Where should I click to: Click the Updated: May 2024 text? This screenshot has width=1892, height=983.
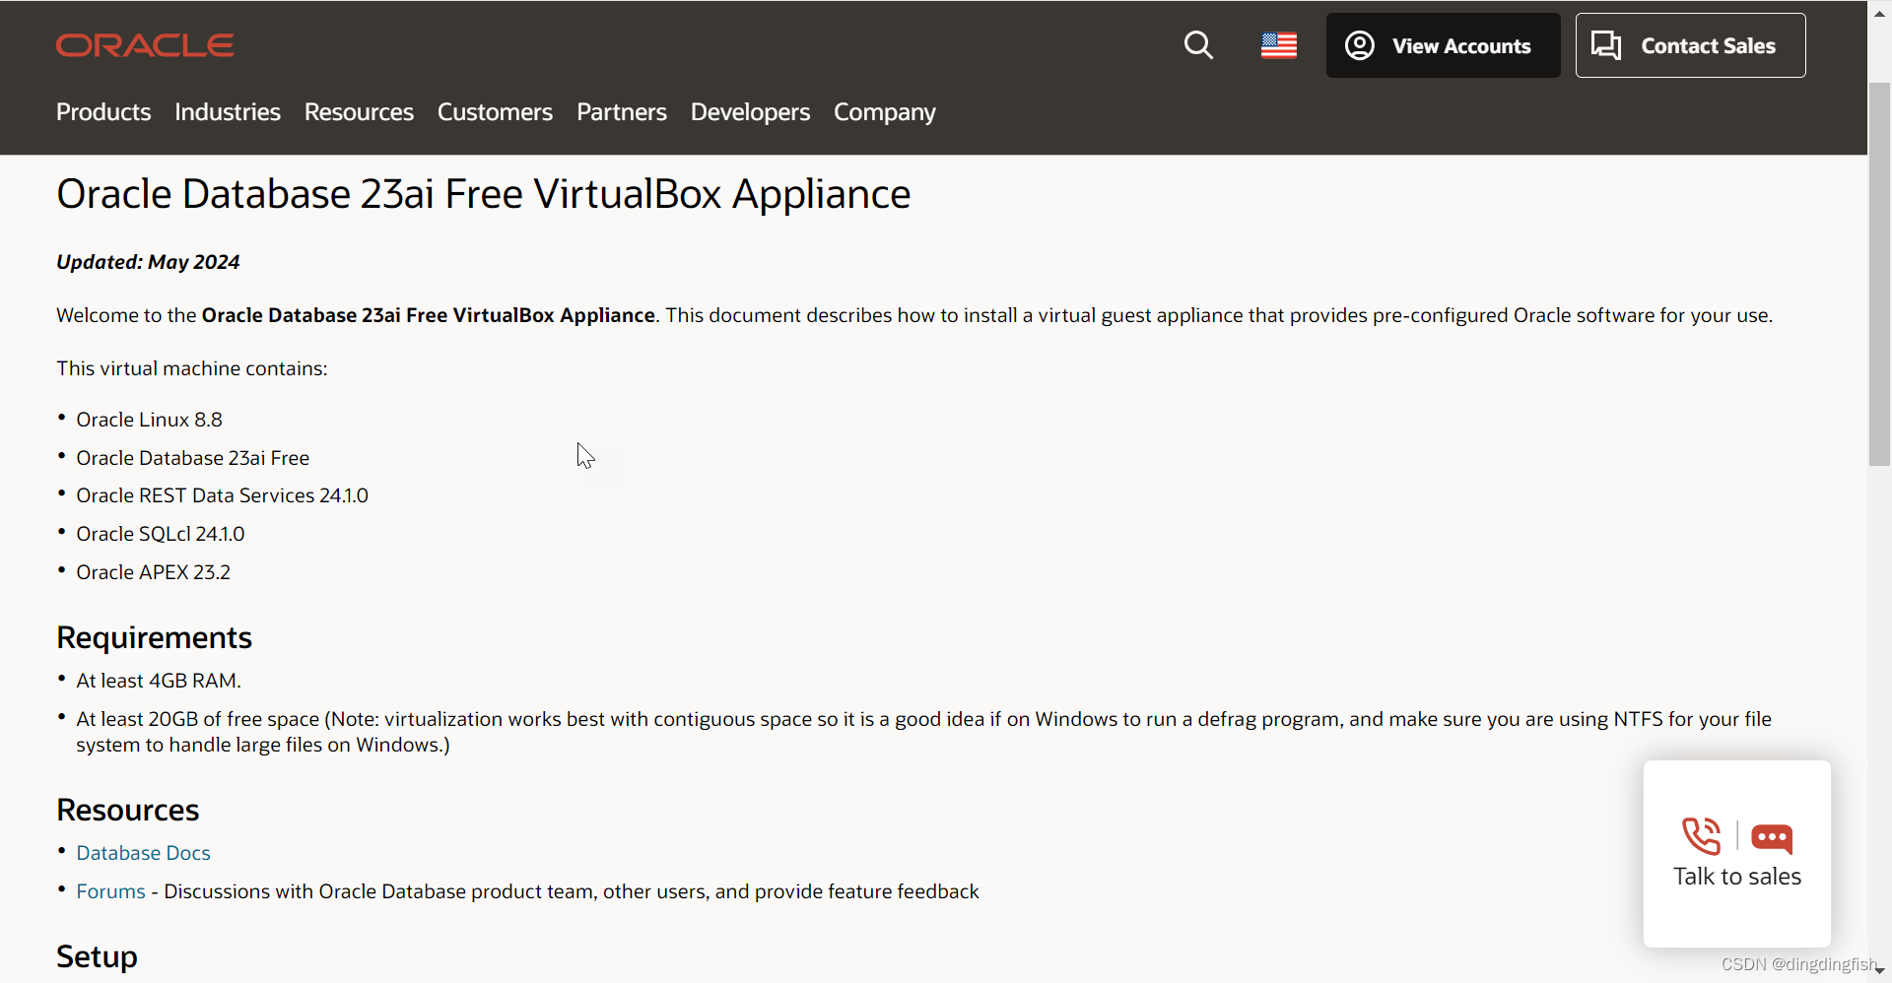pyautogui.click(x=148, y=262)
